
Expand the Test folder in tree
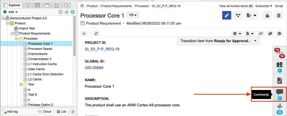coord(21,84)
